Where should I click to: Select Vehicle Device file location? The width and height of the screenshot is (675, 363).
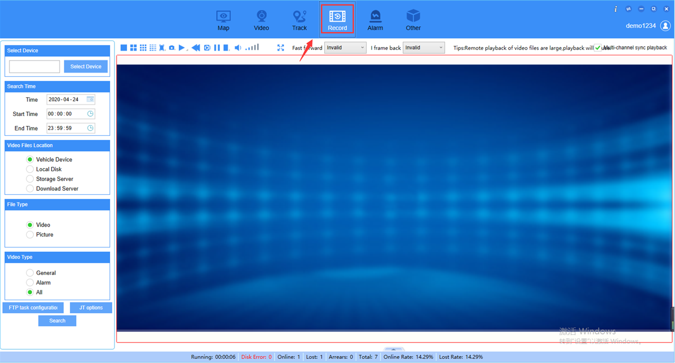click(30, 160)
